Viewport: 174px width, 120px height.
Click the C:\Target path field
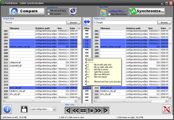coord(125,23)
